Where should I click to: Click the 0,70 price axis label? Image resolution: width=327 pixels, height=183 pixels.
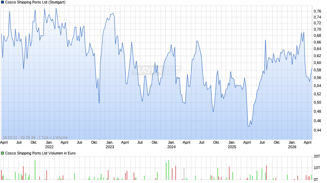coord(317,29)
